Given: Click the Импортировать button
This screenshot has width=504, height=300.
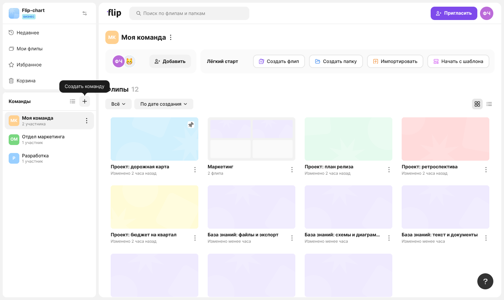Looking at the screenshot, I should pos(395,61).
